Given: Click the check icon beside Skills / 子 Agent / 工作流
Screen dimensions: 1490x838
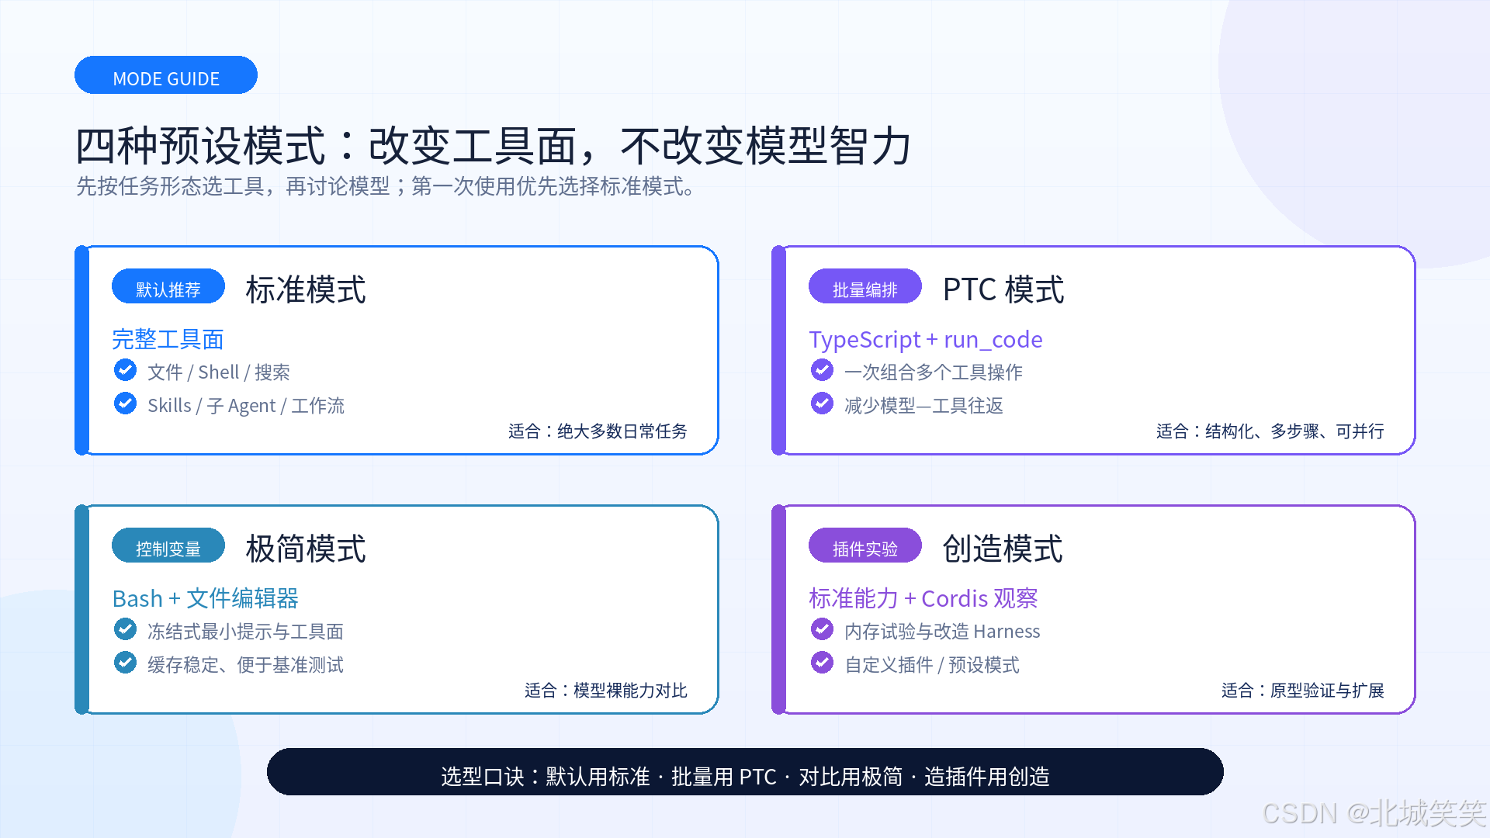Looking at the screenshot, I should pos(125,403).
